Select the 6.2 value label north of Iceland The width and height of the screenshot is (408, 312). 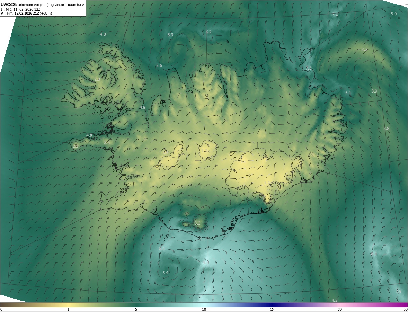click(x=208, y=32)
